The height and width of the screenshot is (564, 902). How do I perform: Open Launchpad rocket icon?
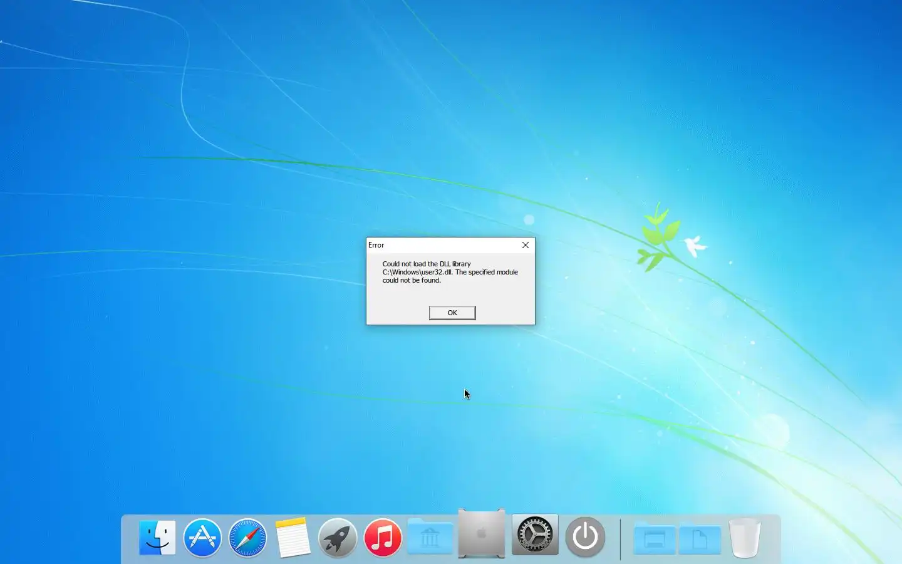coord(337,537)
